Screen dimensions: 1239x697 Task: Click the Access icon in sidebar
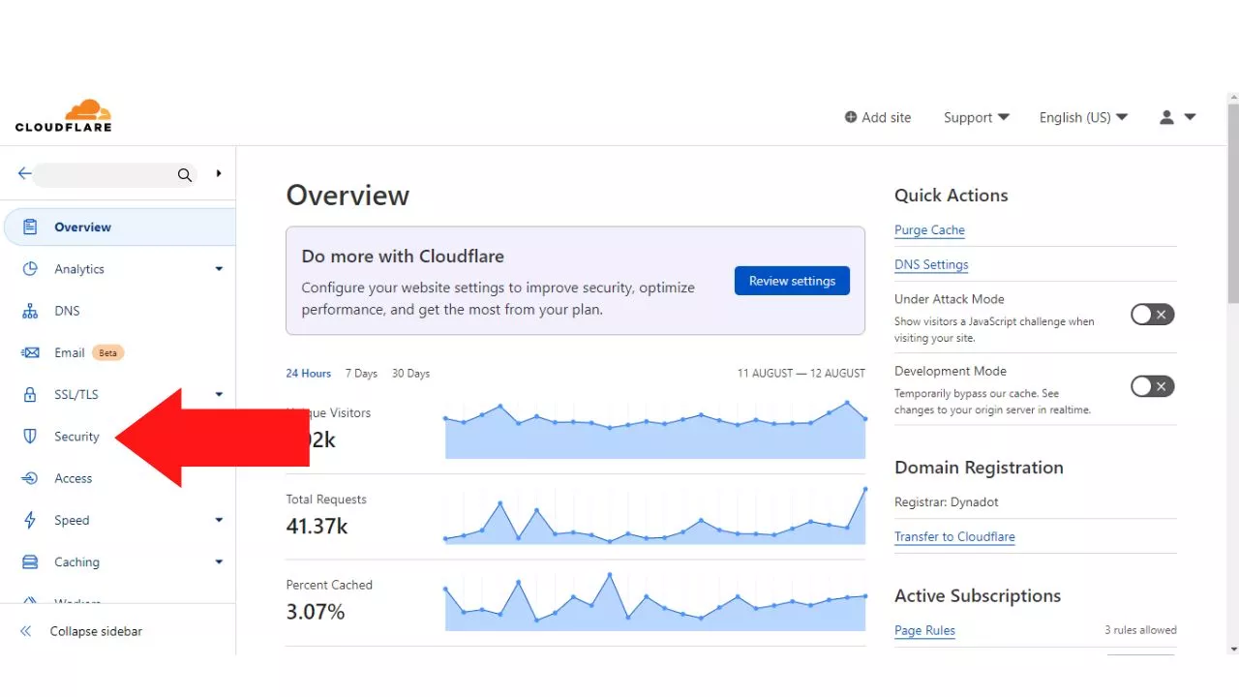click(x=30, y=478)
